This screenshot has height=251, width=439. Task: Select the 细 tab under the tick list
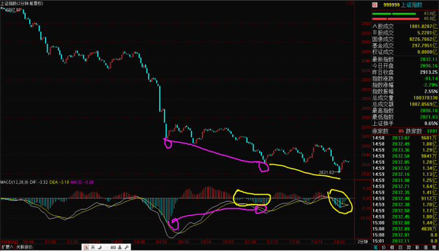tap(391, 247)
